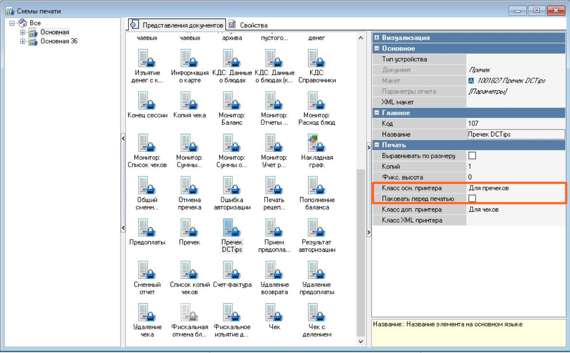Expand the Основная 36 tree node
570x353 pixels.
tap(22, 41)
